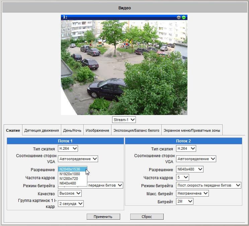Click the camera video preview image
The height and width of the screenshot is (226, 249).
[x=124, y=67]
